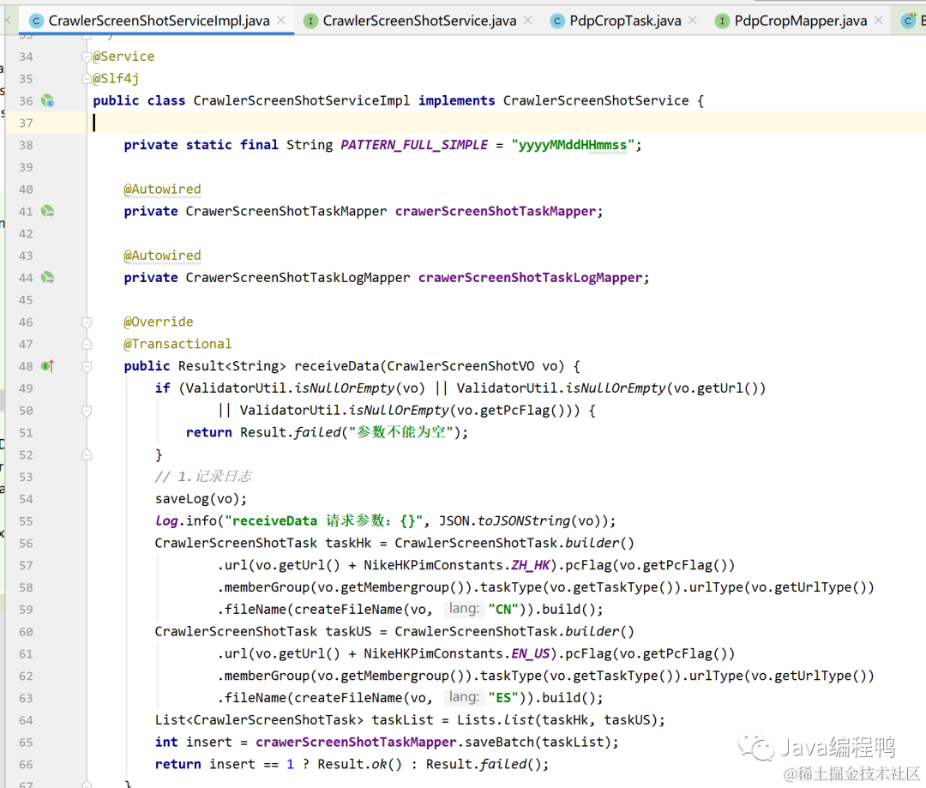Click Result.ok() on line 66
926x788 pixels.
pyautogui.click(x=359, y=764)
